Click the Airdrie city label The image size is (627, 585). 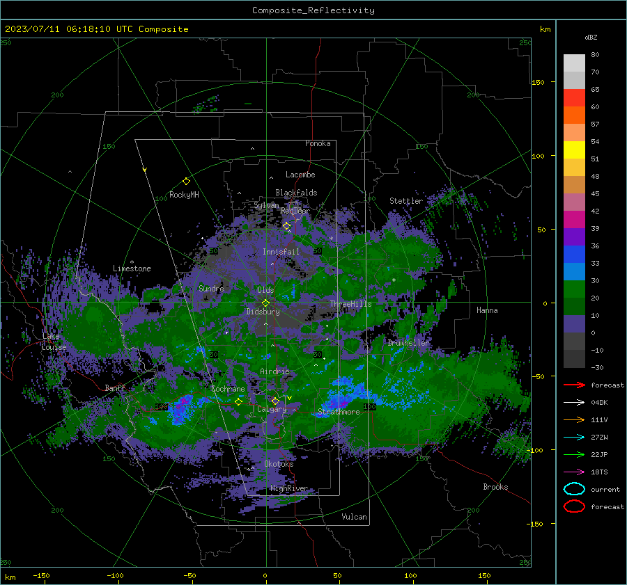click(x=274, y=371)
